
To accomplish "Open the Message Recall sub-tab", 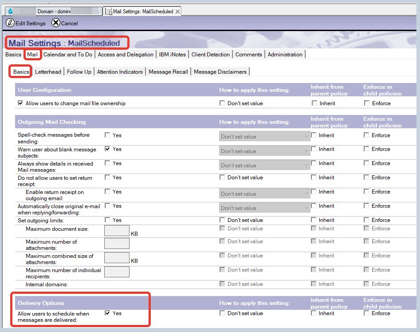I will click(168, 72).
